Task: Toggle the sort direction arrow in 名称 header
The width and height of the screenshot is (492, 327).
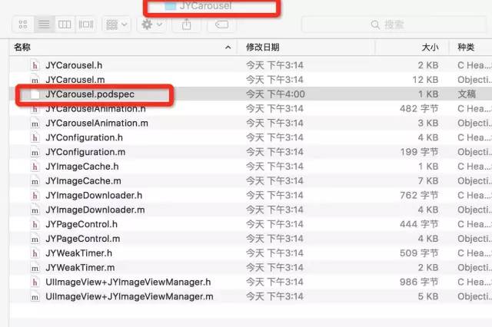Action: tap(228, 48)
